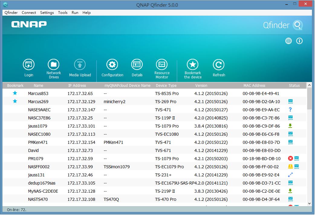Click the Bookmark the device icon
The height and width of the screenshot is (215, 315).
point(193,65)
